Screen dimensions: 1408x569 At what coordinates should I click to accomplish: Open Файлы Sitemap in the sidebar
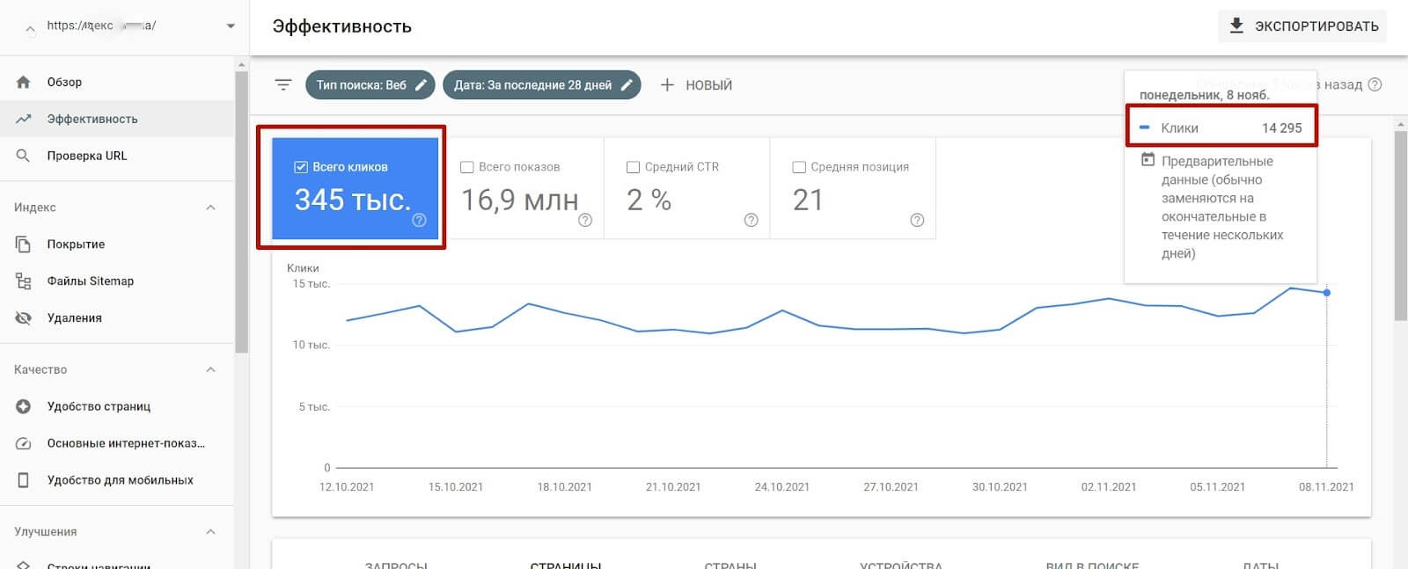click(x=117, y=281)
